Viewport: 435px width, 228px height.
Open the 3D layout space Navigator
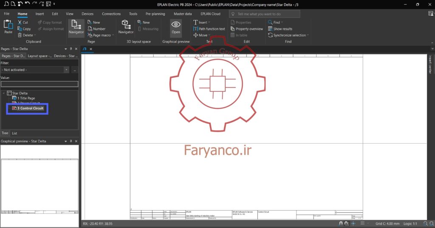click(x=126, y=27)
